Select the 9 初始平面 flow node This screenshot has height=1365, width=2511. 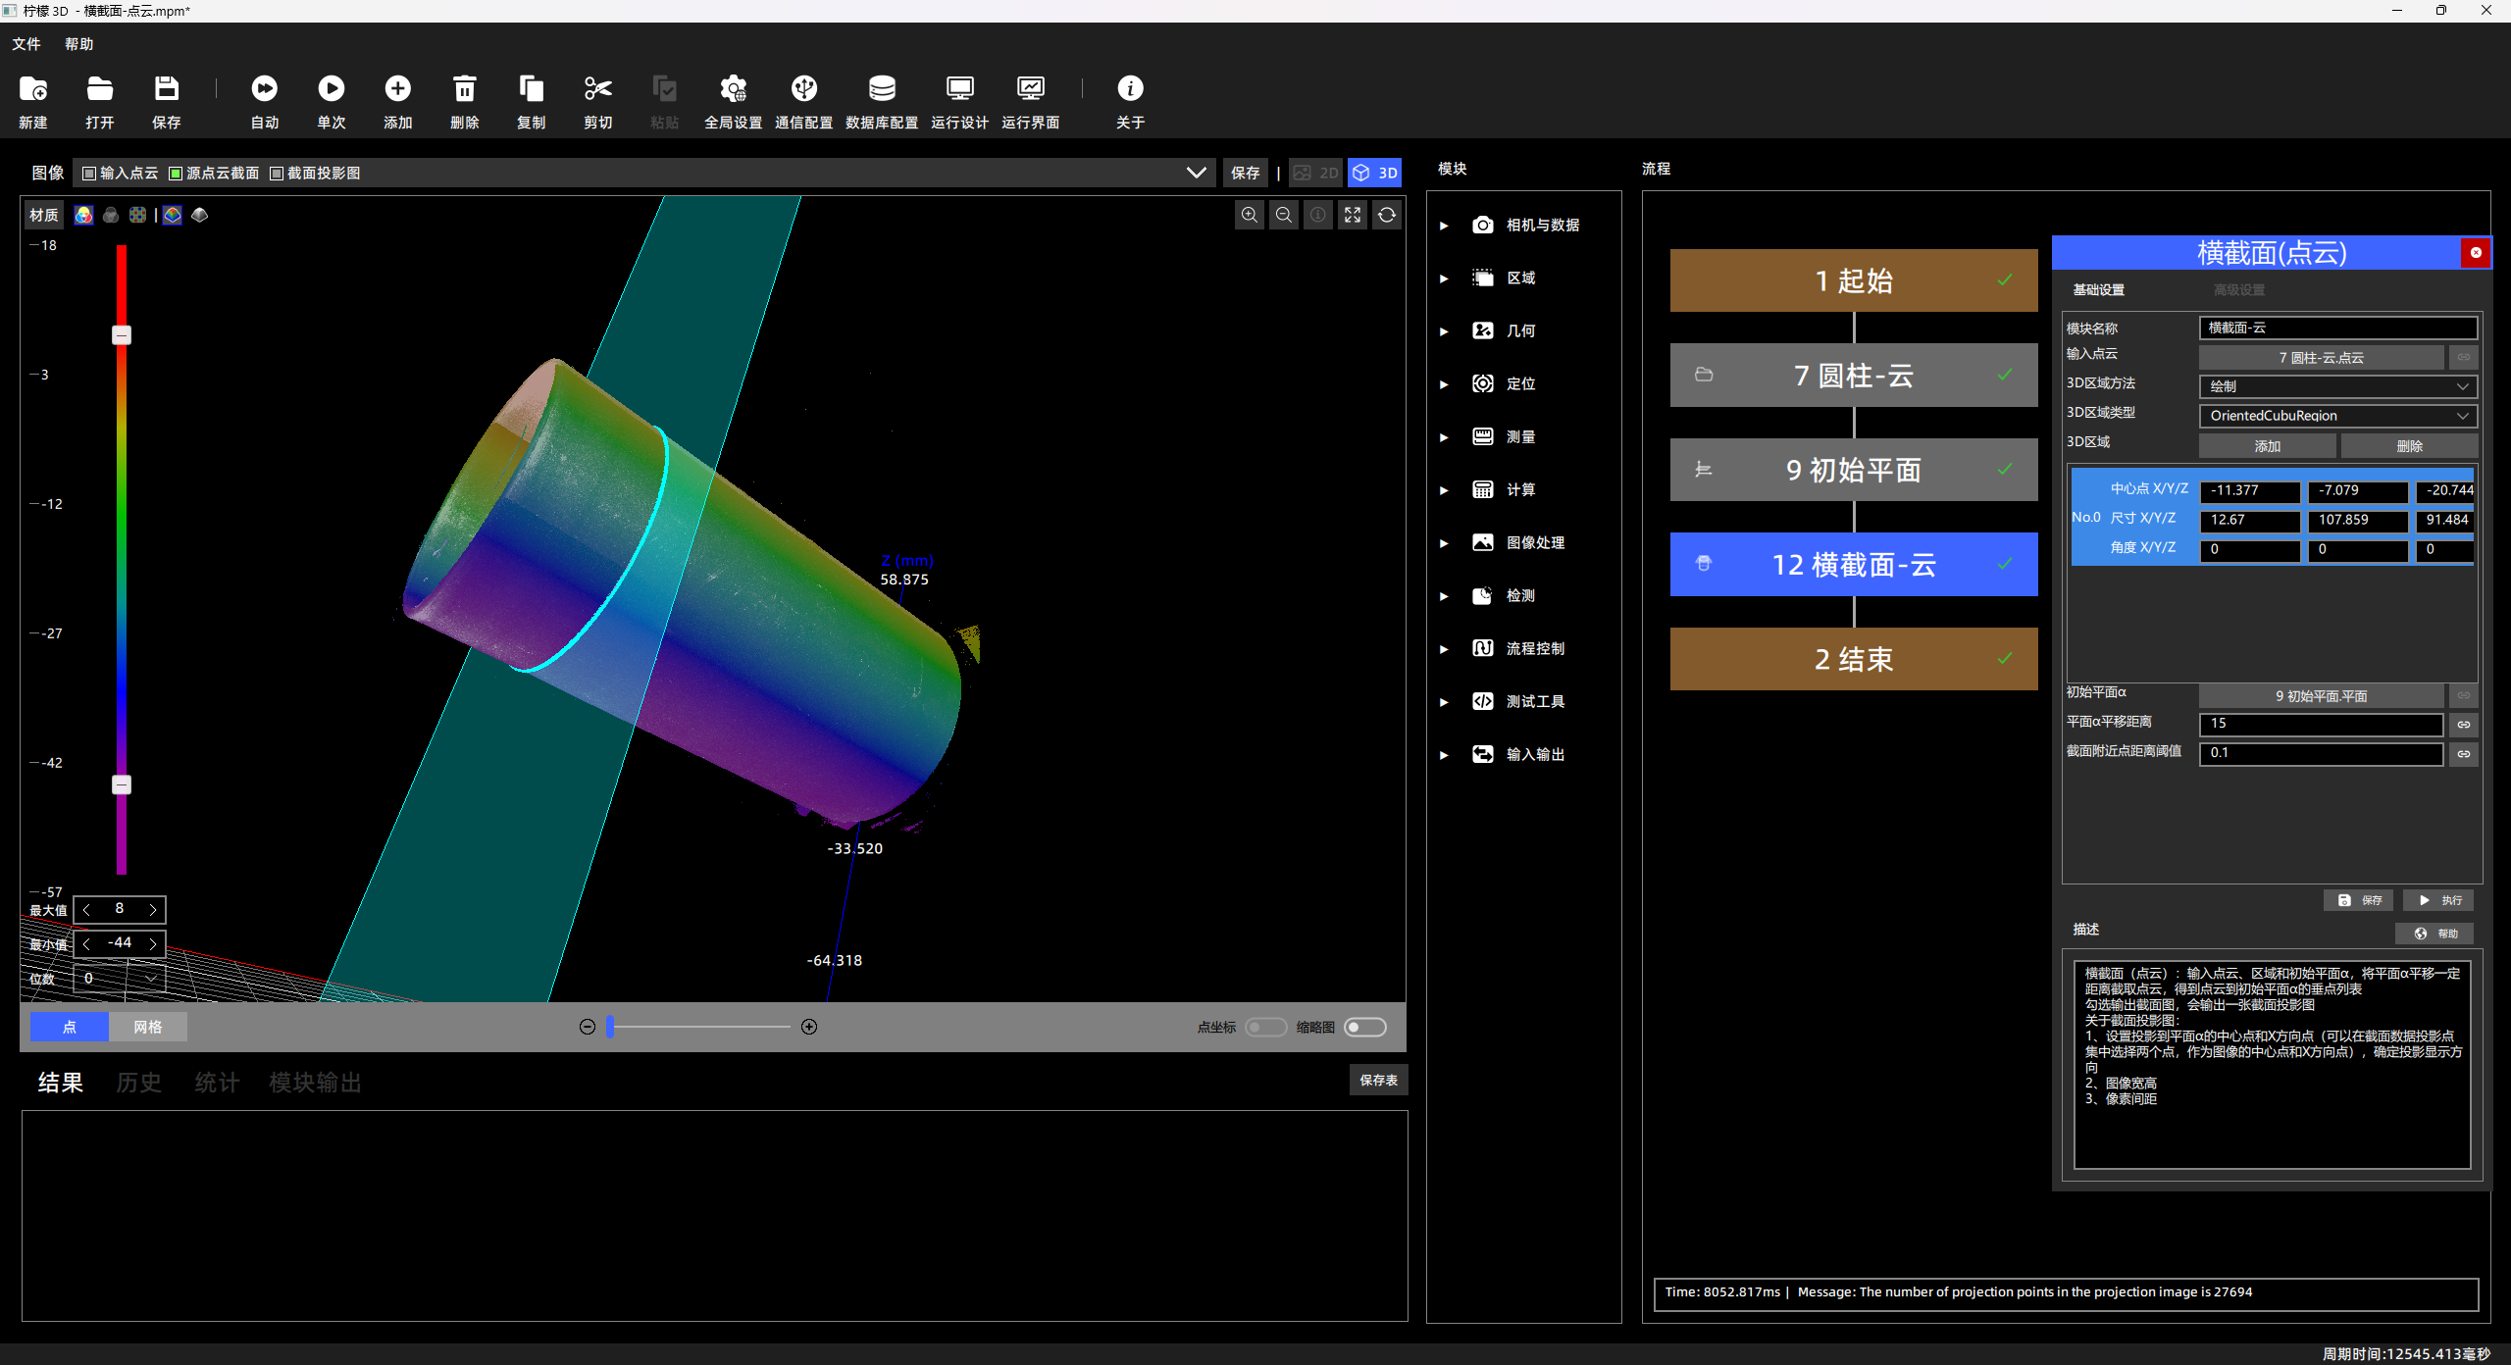[x=1854, y=470]
